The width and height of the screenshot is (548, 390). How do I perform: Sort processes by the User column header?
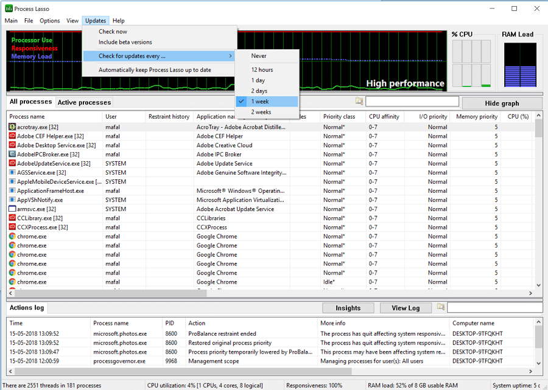124,117
